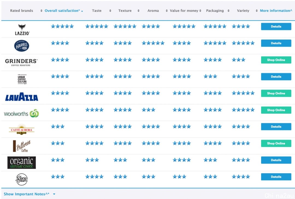The width and height of the screenshot is (295, 199).
Task: Shop Online for Grinders coffee
Action: (276, 60)
